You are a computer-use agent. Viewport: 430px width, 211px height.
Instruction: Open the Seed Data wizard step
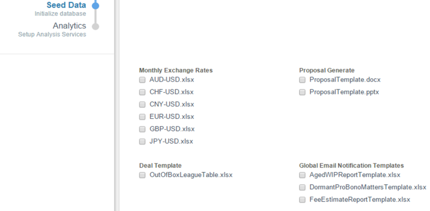[x=66, y=5]
